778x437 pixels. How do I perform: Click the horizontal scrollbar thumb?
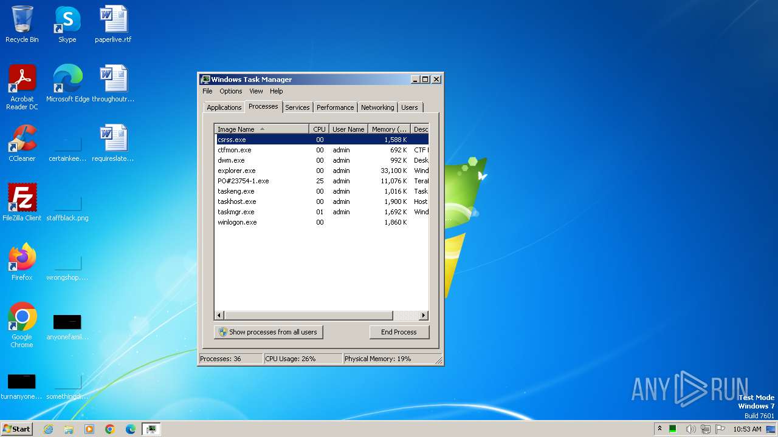pos(309,316)
